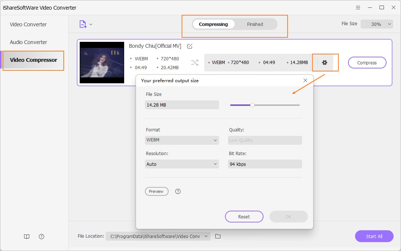Image resolution: width=401 pixels, height=251 pixels.
Task: Expand the Format WEBM dropdown
Action: point(182,140)
